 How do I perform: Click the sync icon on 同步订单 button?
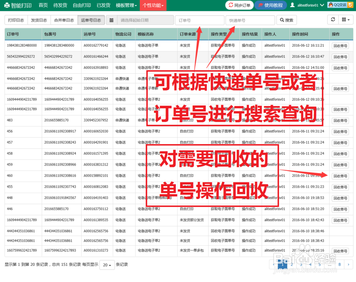click(x=231, y=5)
